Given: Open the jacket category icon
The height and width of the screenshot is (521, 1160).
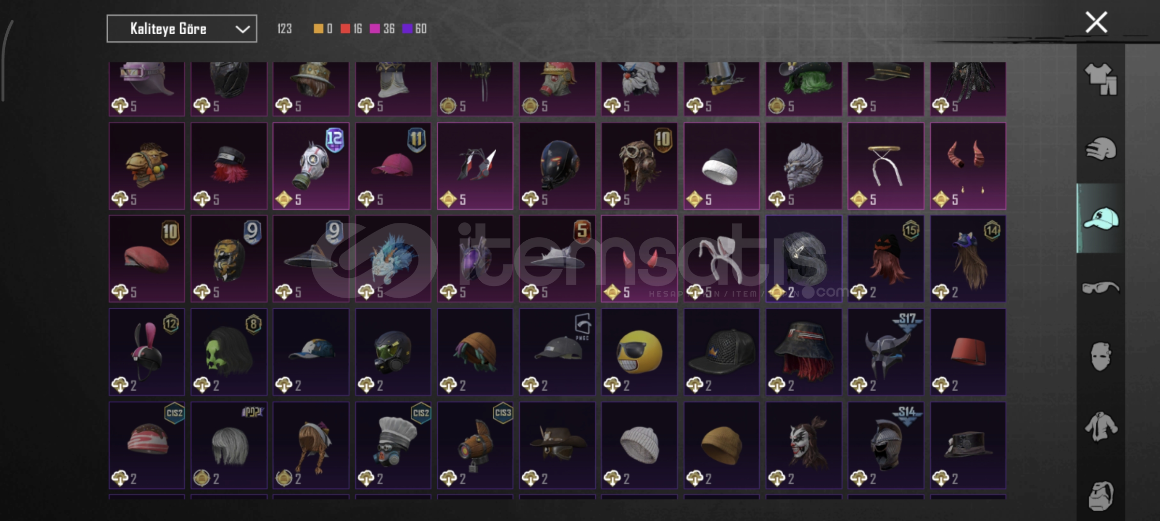Looking at the screenshot, I should (1101, 426).
